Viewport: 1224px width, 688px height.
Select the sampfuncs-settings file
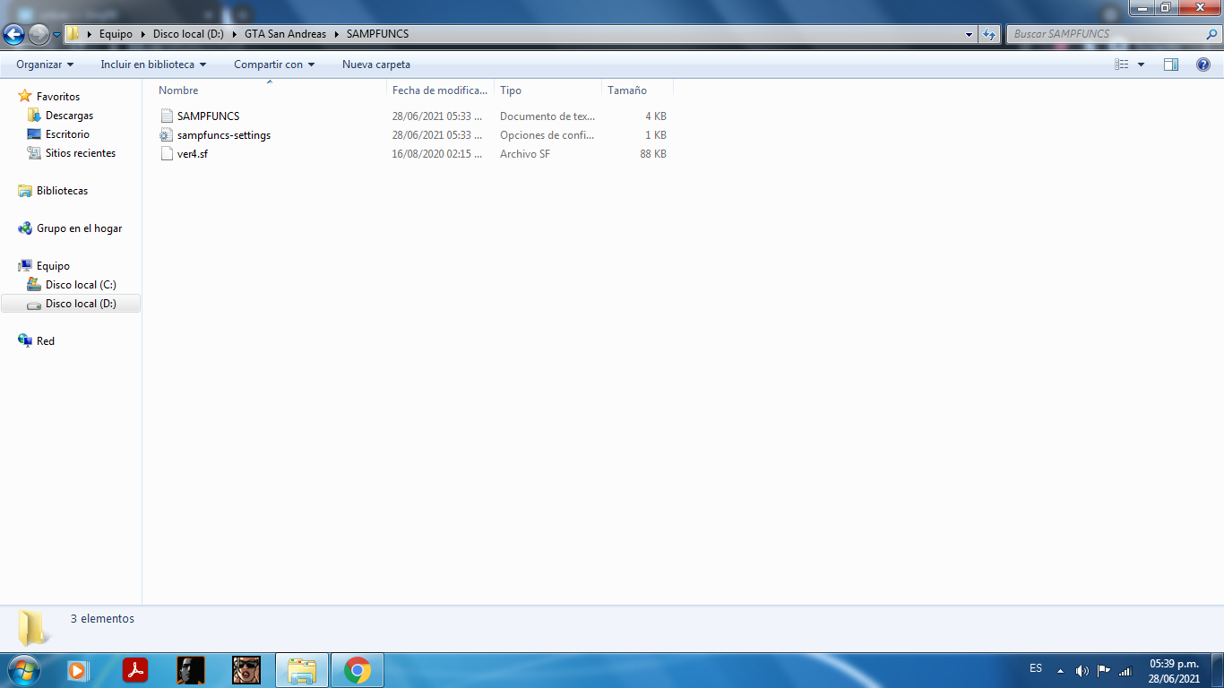224,135
